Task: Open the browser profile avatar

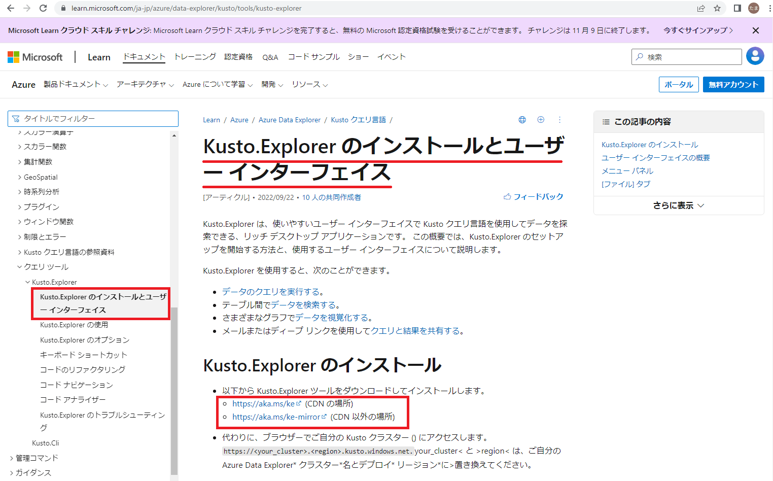Action: (754, 8)
